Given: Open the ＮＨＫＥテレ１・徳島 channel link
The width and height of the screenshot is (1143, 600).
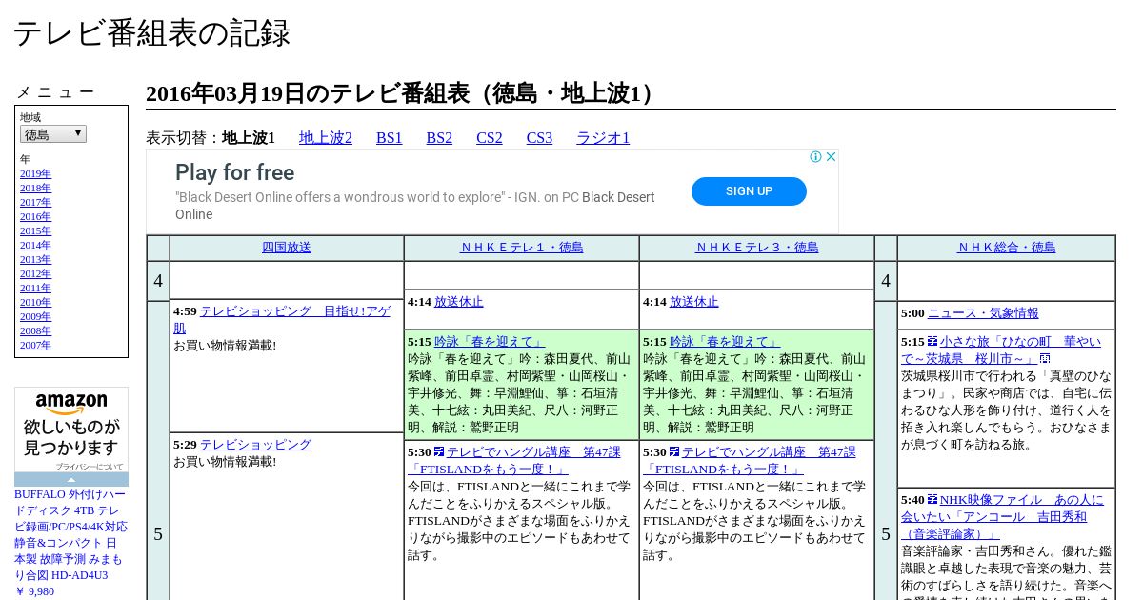Looking at the screenshot, I should point(521,248).
